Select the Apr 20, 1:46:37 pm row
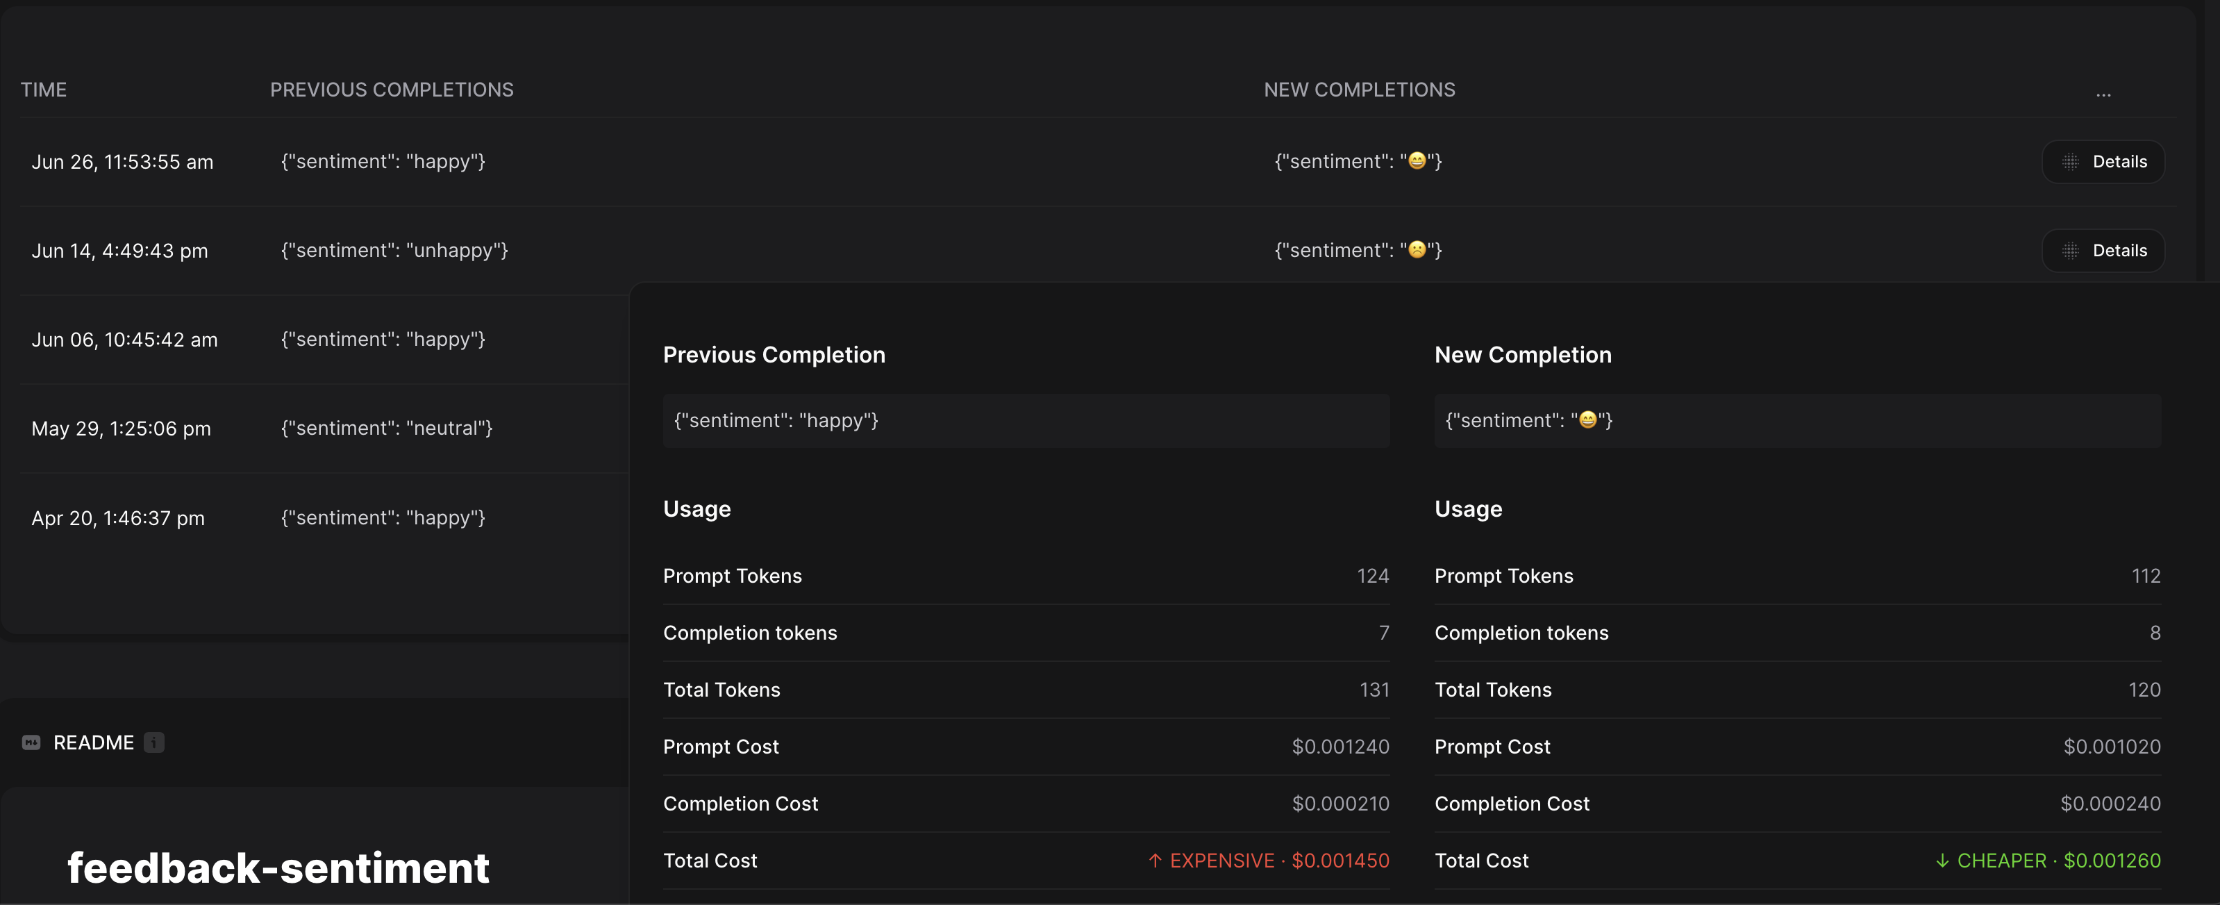The image size is (2220, 905). click(x=118, y=518)
